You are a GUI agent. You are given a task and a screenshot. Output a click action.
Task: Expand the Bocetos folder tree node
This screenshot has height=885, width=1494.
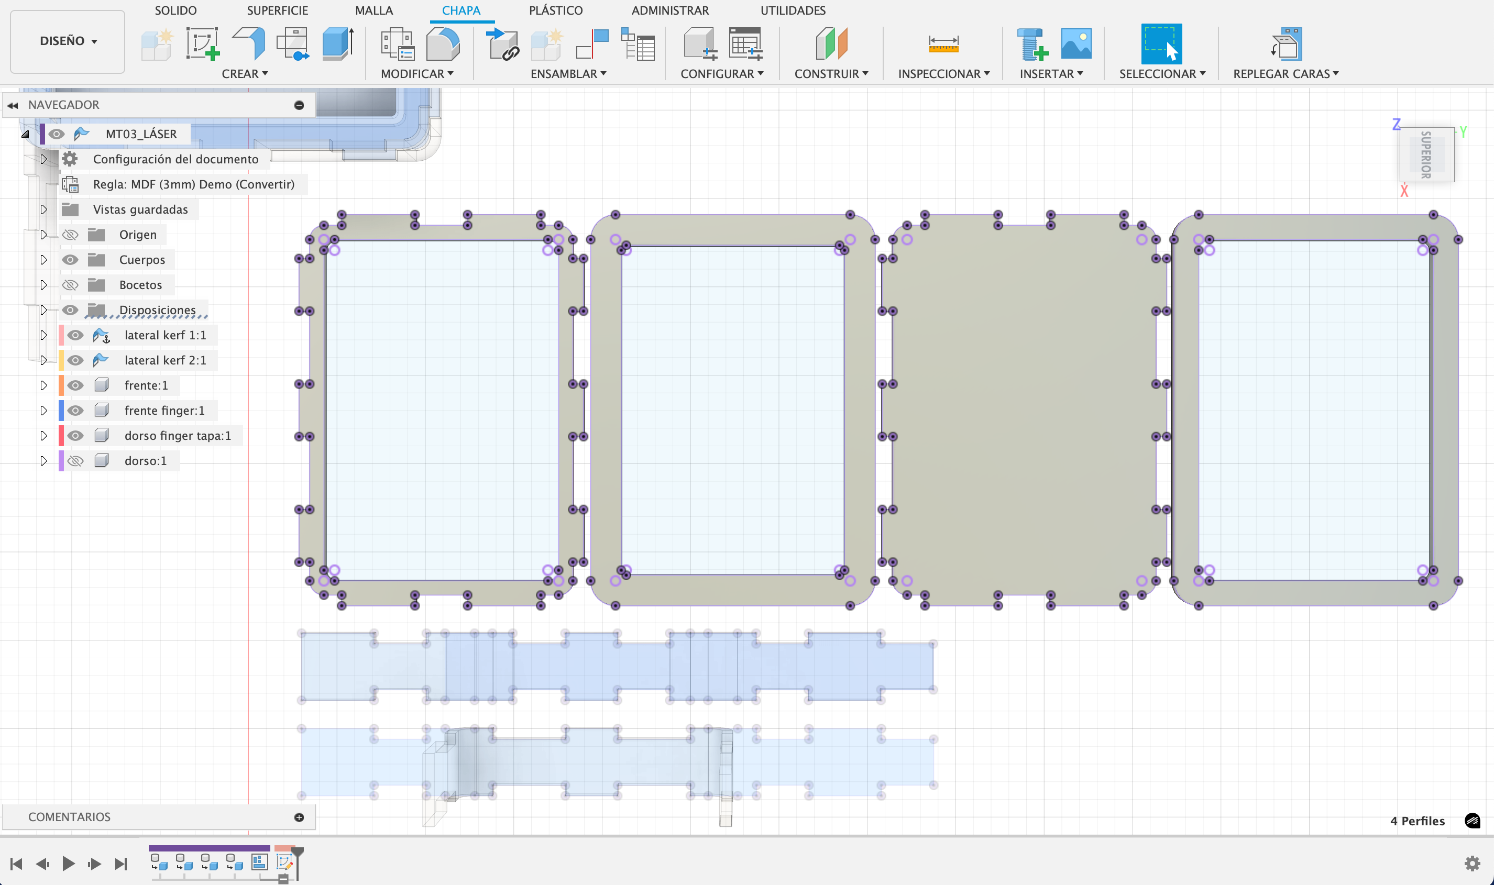click(43, 284)
